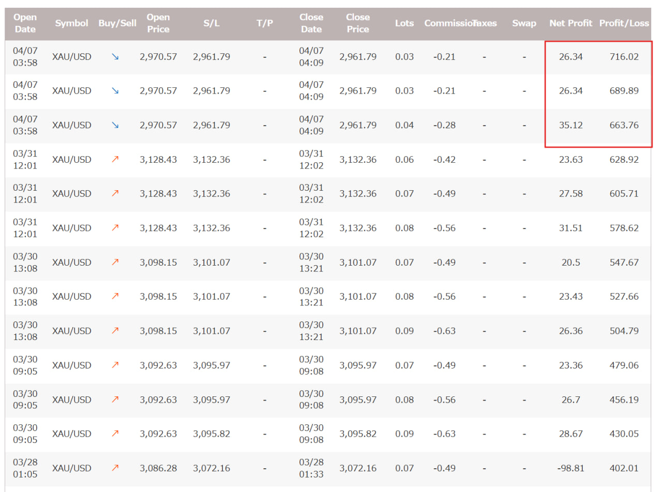The height and width of the screenshot is (492, 662).
Task: Select the -98.81 net profit cell
Action: click(571, 468)
